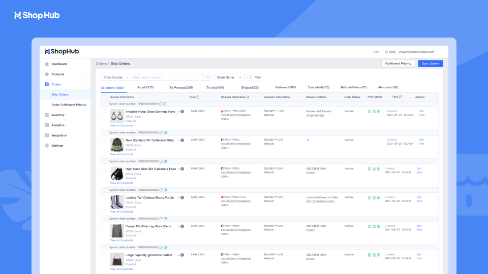Tick the checkbox for Irregular Hoop Glass Earrings

point(105,111)
